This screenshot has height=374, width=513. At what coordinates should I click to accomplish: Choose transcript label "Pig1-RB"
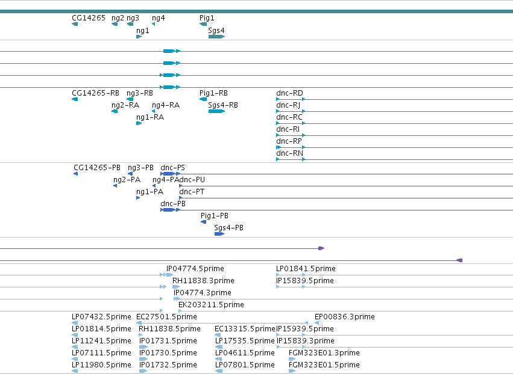[213, 93]
